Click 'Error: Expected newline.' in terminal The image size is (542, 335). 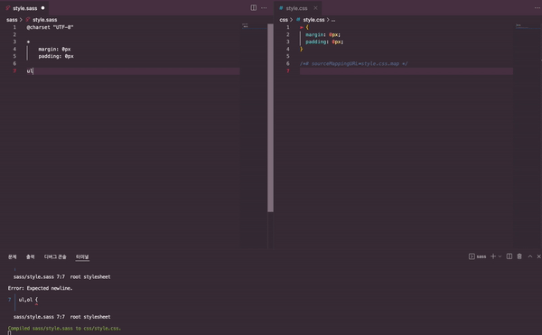click(x=40, y=288)
